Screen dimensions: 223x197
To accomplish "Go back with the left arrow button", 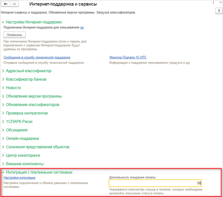I will click(6, 4).
